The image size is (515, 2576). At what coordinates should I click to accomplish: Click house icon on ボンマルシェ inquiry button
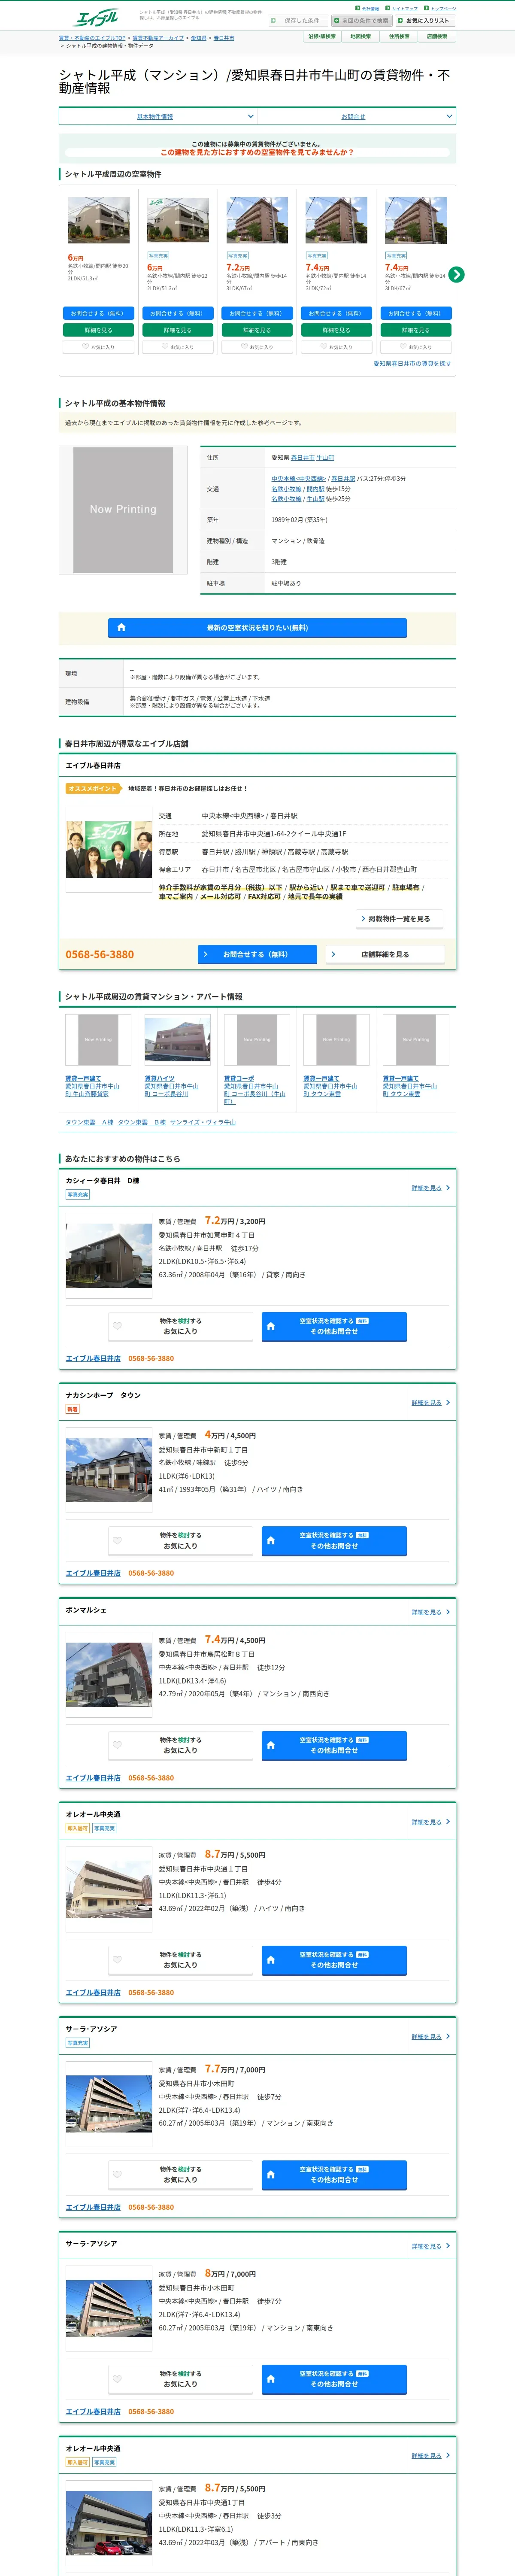(x=270, y=1745)
